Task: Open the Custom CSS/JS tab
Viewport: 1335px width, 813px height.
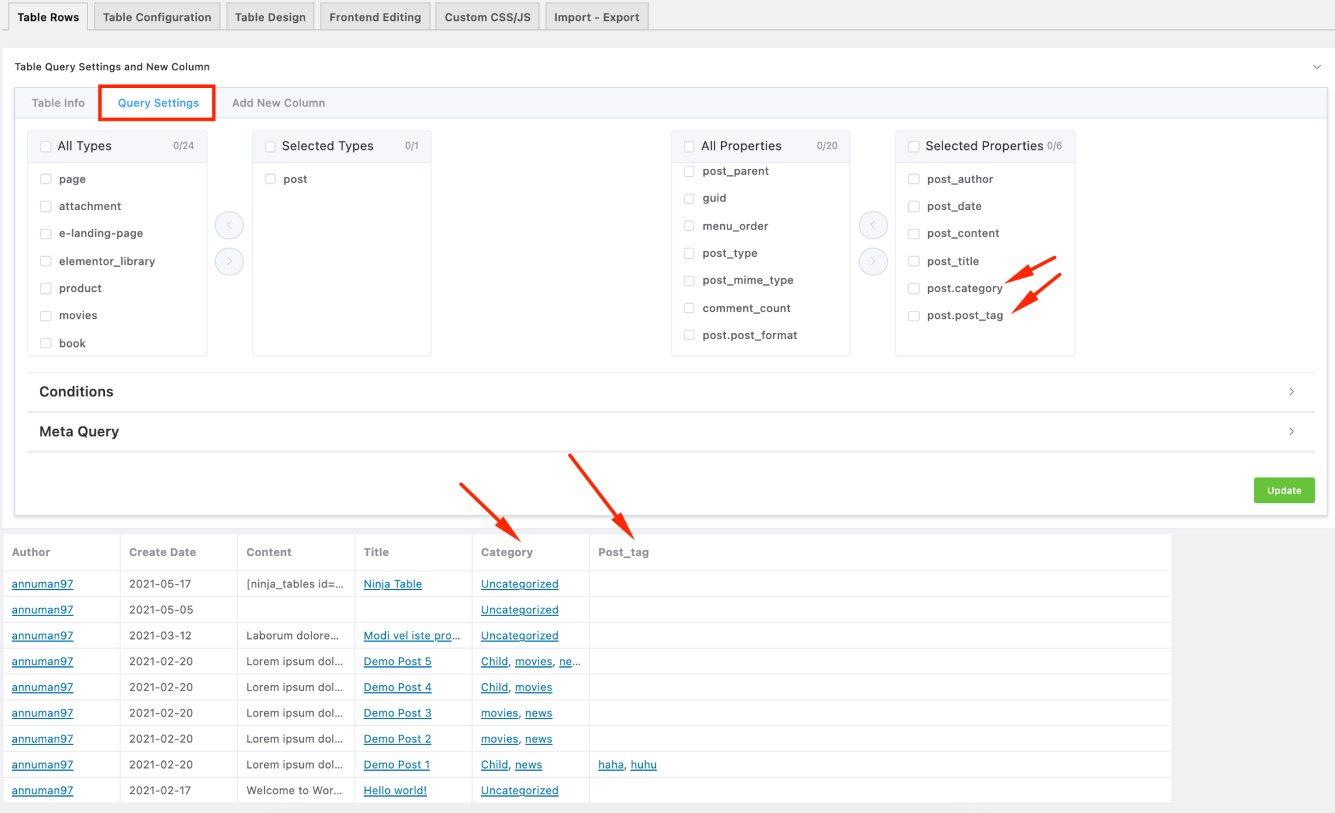Action: [x=487, y=16]
